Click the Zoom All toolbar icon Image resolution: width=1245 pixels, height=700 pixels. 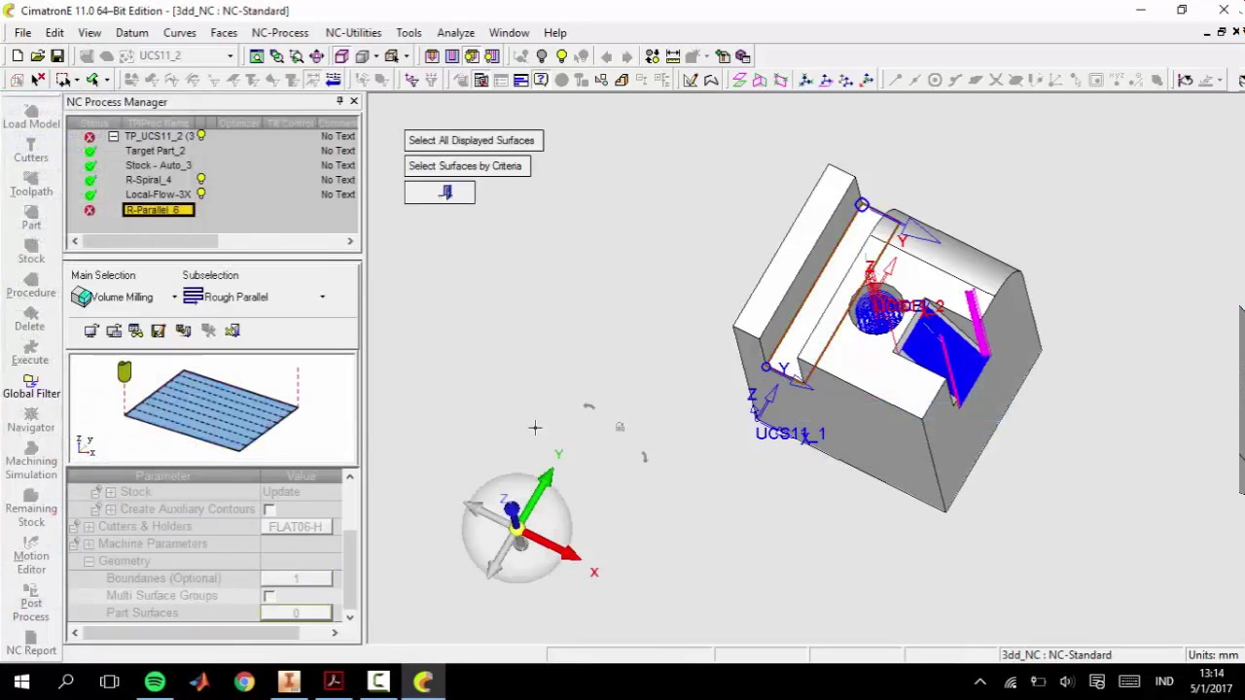tap(257, 56)
